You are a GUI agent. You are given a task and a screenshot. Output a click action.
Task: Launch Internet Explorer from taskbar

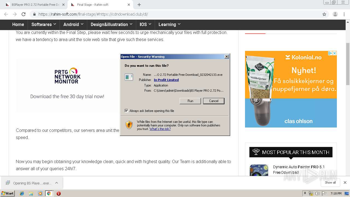pos(22,193)
